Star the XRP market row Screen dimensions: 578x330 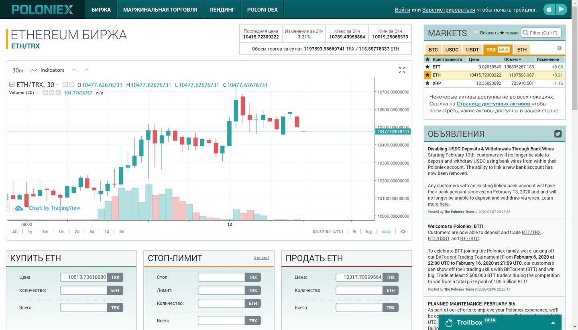(x=427, y=83)
